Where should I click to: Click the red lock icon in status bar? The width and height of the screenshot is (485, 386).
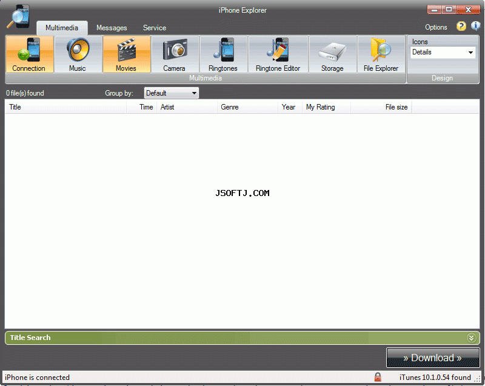point(378,377)
